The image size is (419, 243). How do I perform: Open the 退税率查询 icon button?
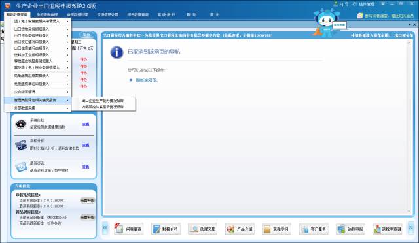coord(388,229)
